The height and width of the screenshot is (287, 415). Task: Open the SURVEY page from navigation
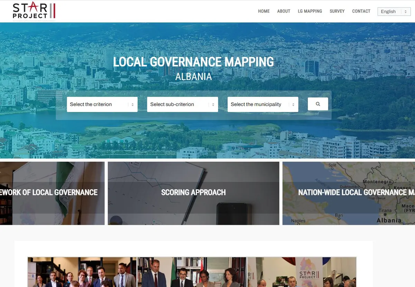[x=337, y=11]
